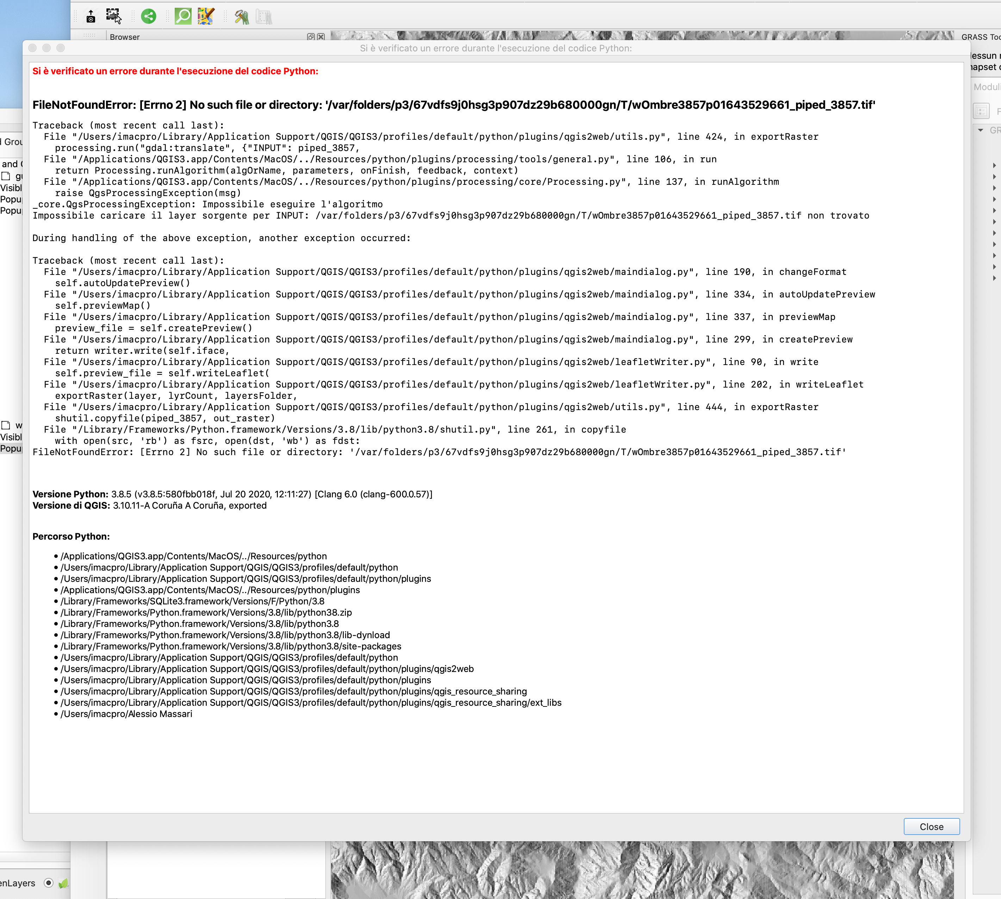Open the qgis2web share plugin icon
Screen dimensions: 1001x899
click(x=149, y=16)
